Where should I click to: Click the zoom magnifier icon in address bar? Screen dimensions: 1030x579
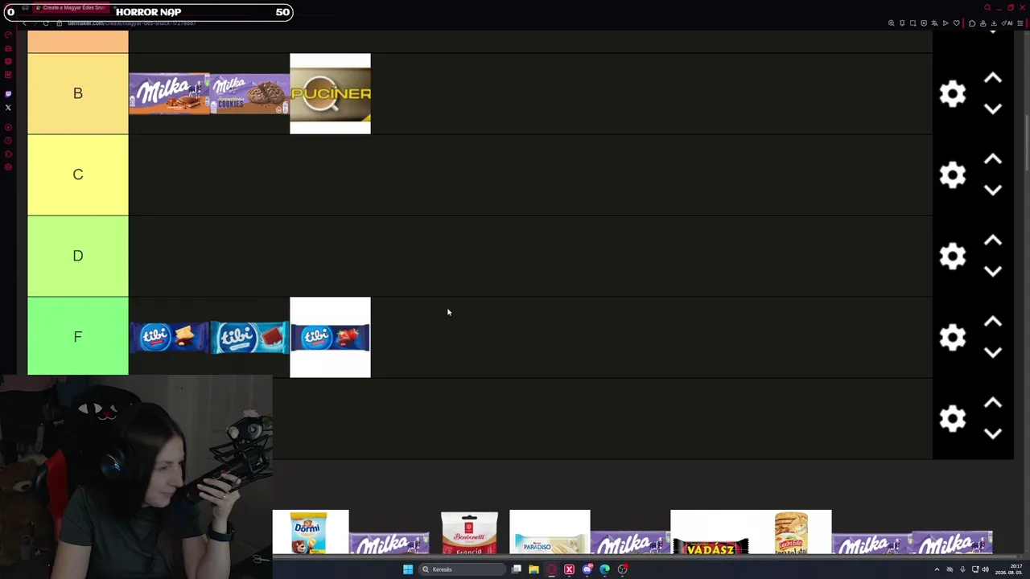891,23
